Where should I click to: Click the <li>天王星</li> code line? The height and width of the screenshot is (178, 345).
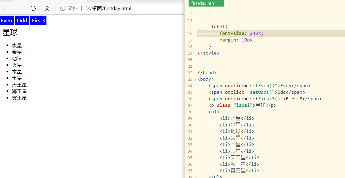(x=239, y=158)
